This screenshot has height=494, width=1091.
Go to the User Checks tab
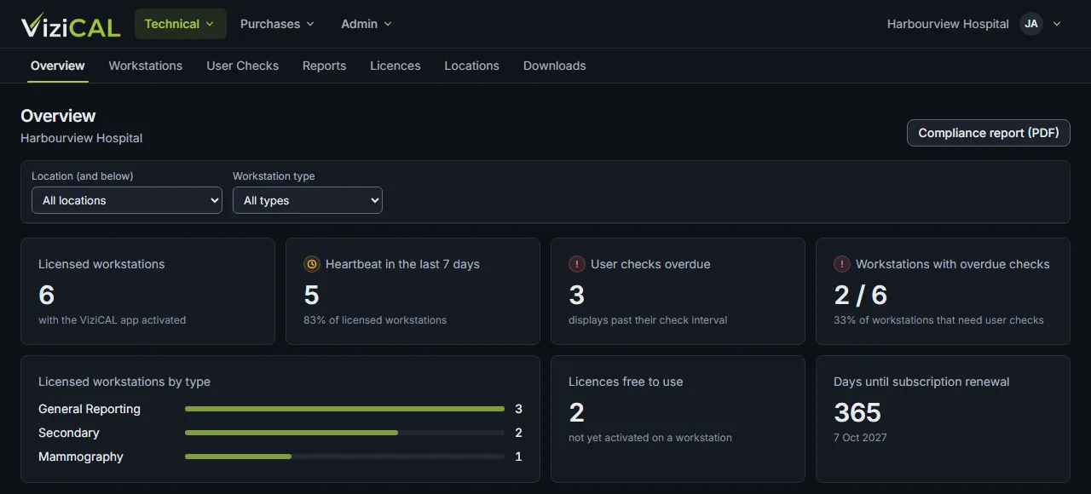pyautogui.click(x=243, y=66)
